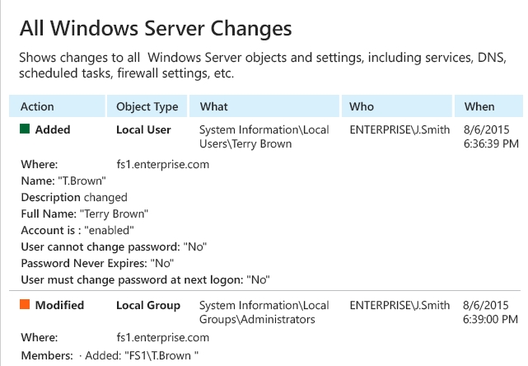Viewport: 528px width, 366px height.
Task: Click the orange Modified status square
Action: click(25, 304)
